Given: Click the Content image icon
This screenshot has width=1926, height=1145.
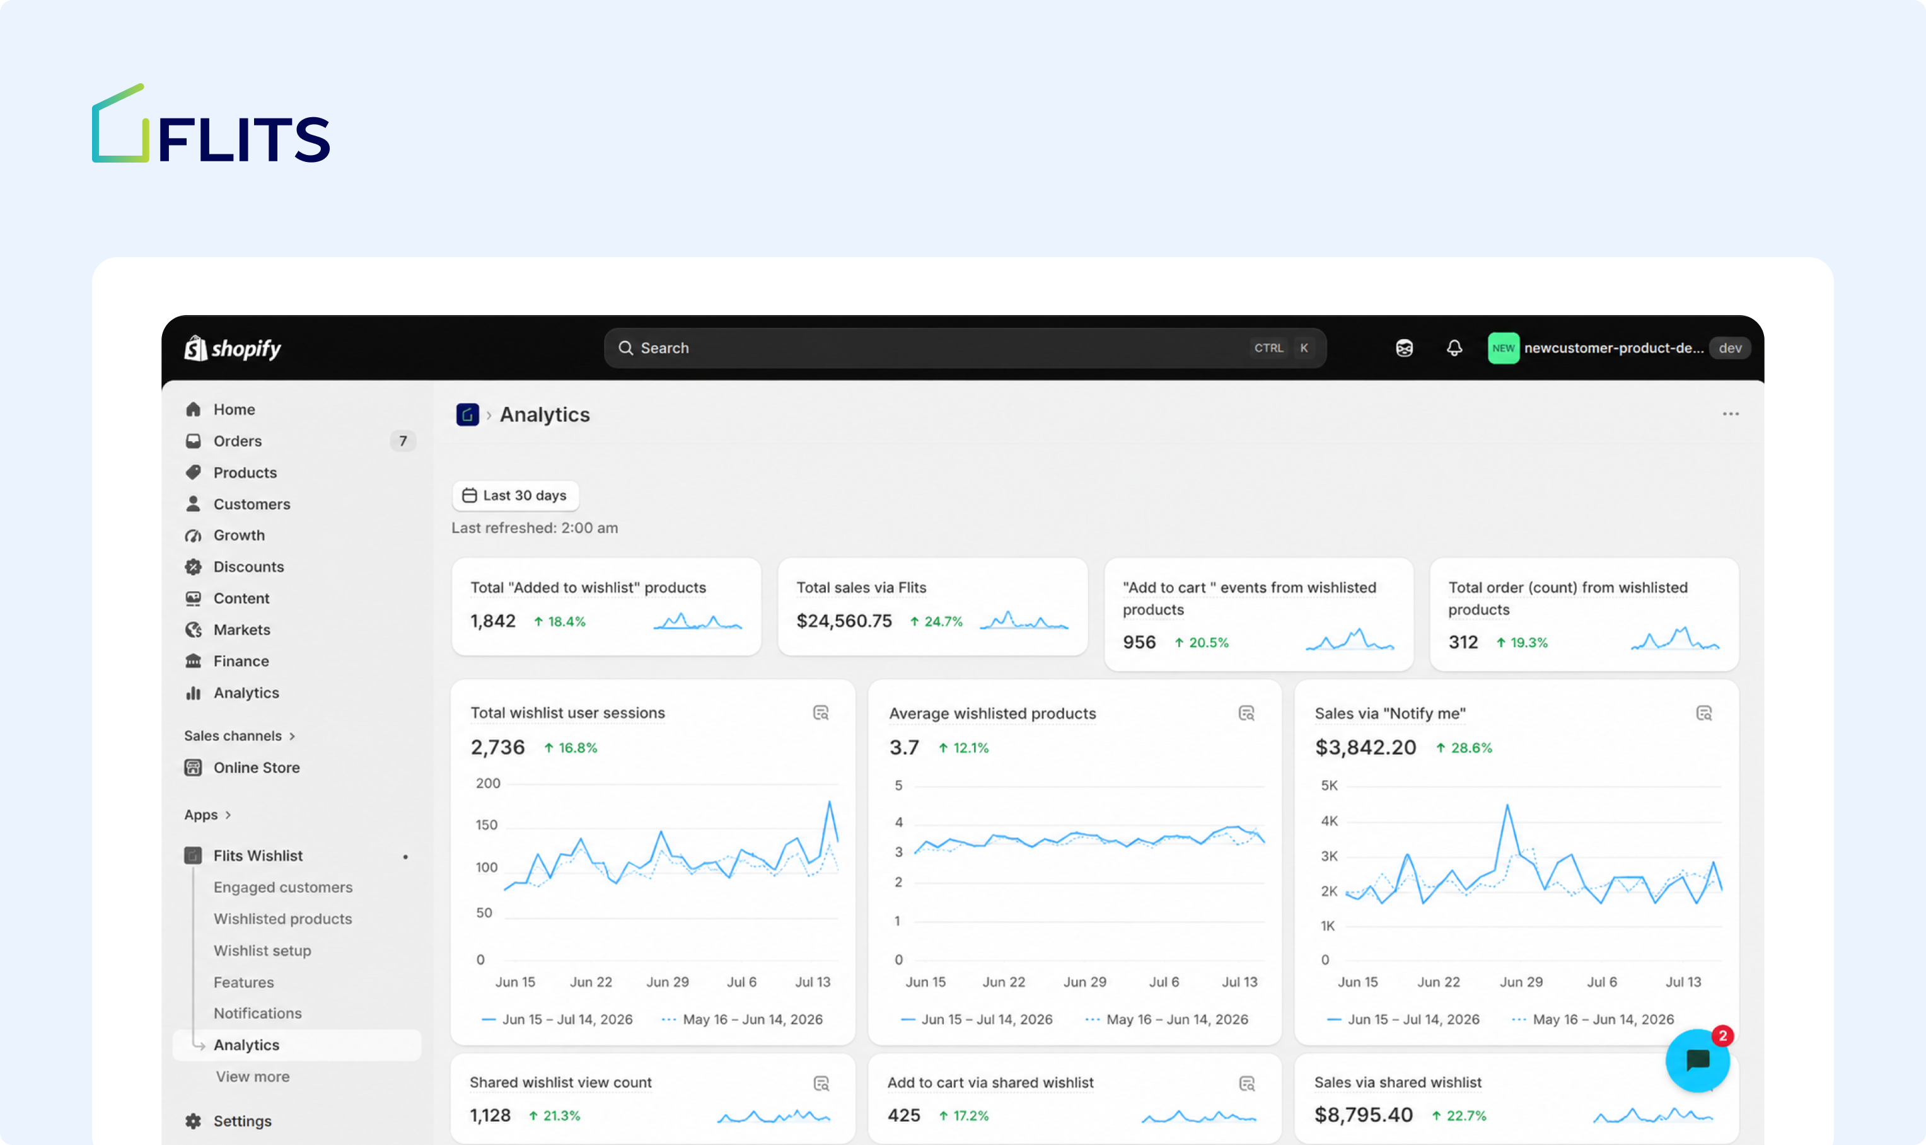Looking at the screenshot, I should (x=193, y=598).
